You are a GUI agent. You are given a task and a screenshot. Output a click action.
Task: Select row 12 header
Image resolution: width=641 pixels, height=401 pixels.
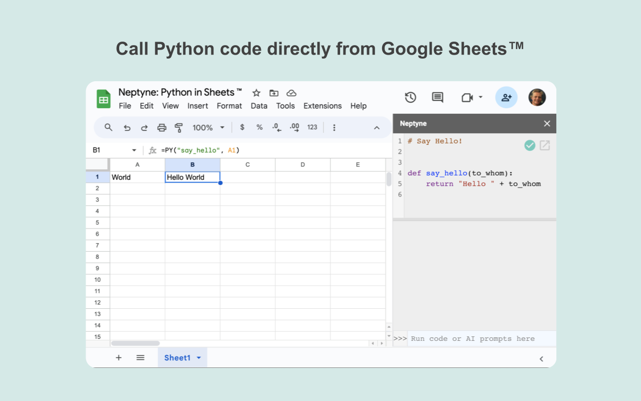[x=98, y=302]
